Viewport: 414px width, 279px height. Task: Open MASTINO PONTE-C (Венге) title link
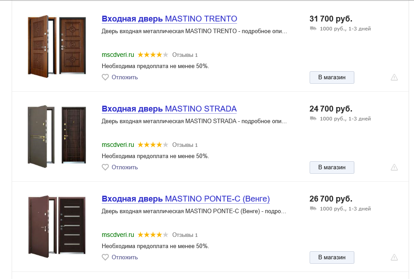coord(185,199)
